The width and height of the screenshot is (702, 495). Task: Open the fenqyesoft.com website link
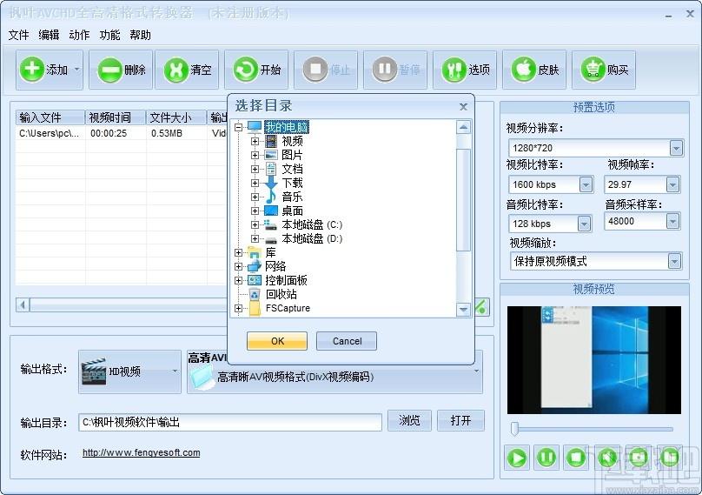[x=142, y=453]
